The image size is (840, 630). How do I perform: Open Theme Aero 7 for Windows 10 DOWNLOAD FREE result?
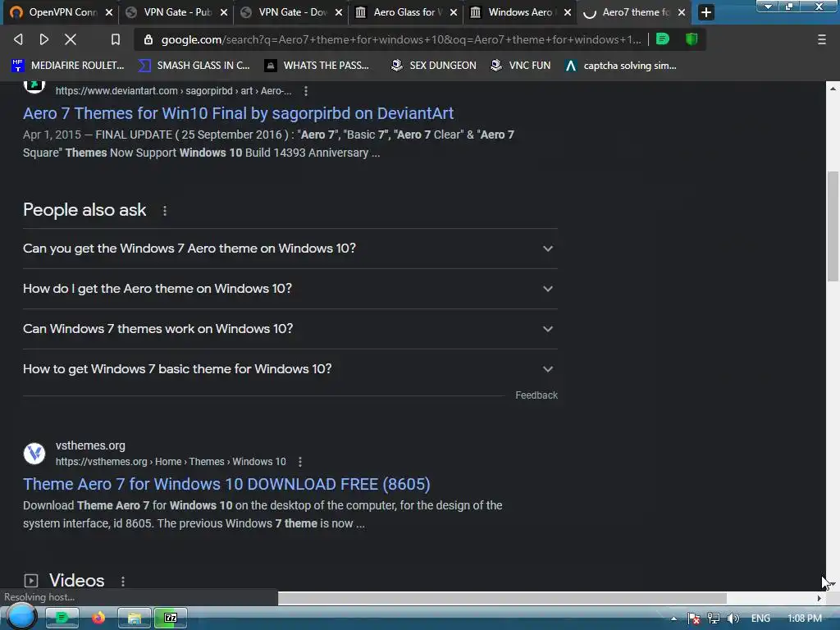(x=226, y=484)
